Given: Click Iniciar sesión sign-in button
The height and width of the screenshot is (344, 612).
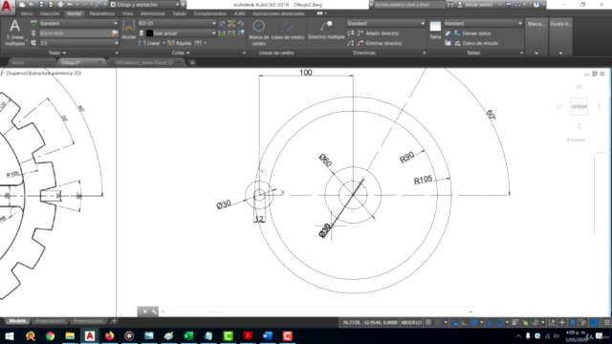Looking at the screenshot, I should 478,4.
